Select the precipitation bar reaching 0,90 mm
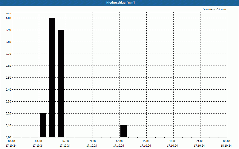 61,84
